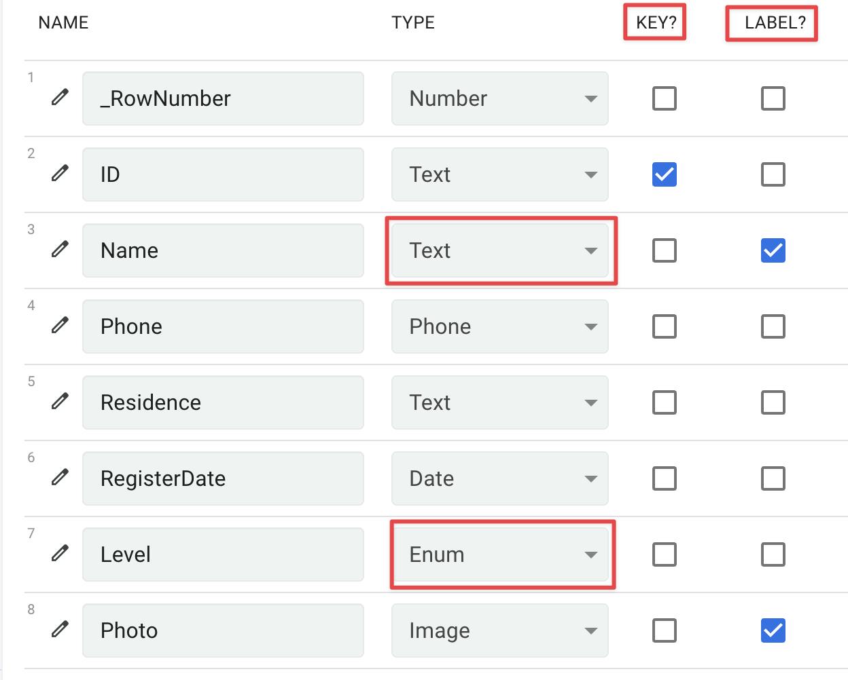Click the LABEL? column header
This screenshot has width=848, height=680.
click(775, 22)
